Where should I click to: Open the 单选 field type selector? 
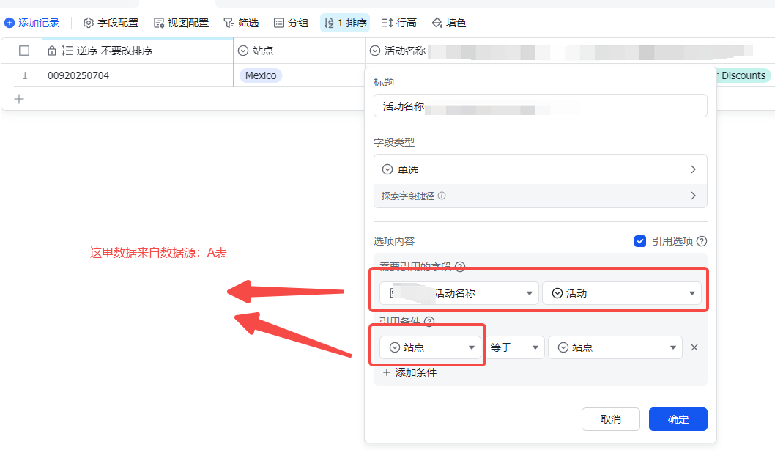point(540,169)
